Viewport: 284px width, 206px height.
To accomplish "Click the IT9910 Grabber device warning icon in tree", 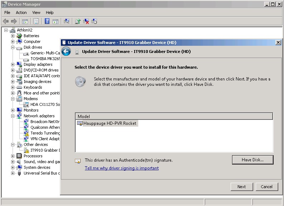I will coord(27,150).
